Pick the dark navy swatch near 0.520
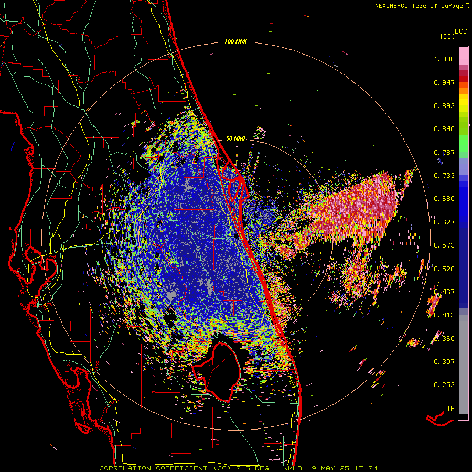472x472 pixels. pyautogui.click(x=463, y=265)
